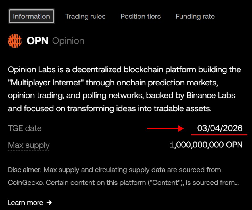Screen dimensions: 252x210
Task: Click the arrow icon beside Learn more
Action: click(49, 203)
